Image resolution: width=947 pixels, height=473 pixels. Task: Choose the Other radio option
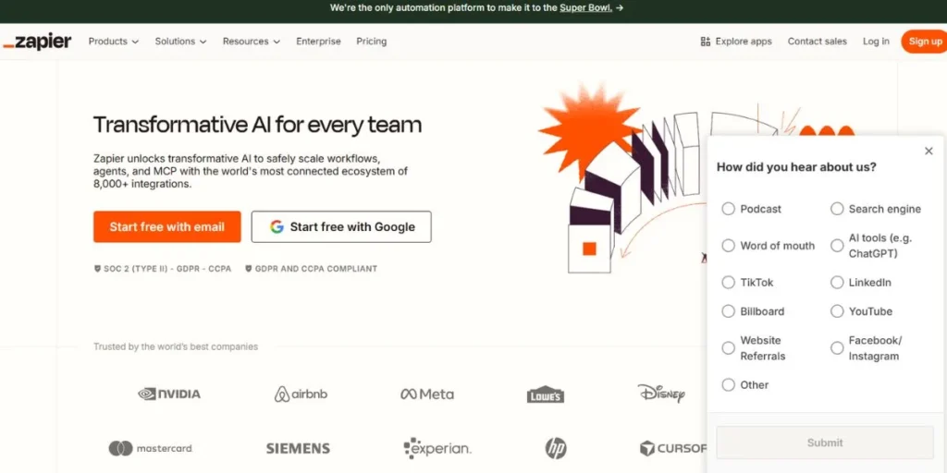click(x=729, y=385)
